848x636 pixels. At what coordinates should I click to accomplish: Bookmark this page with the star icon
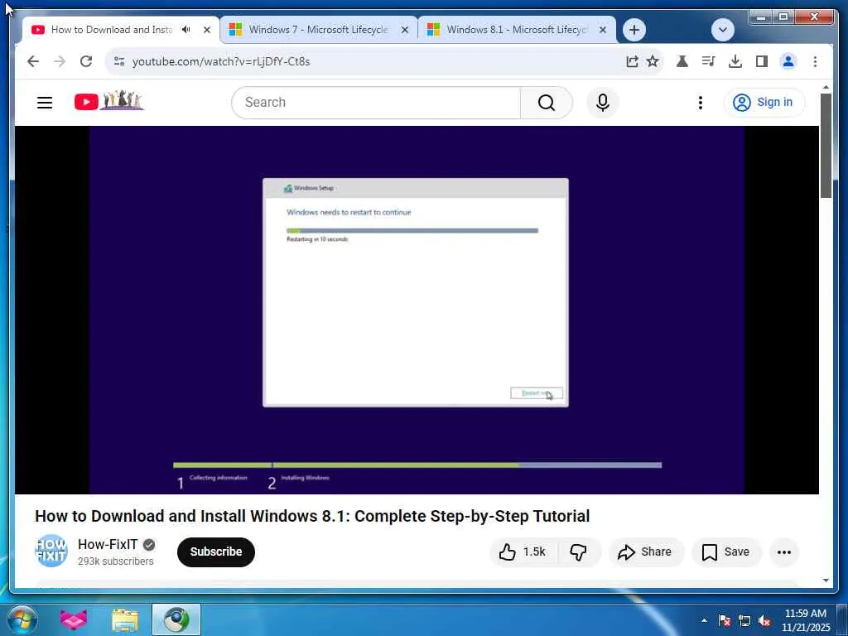pyautogui.click(x=653, y=61)
